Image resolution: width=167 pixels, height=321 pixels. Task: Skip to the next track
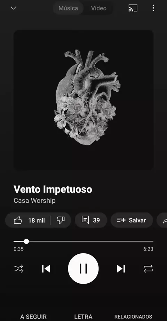[121, 269]
